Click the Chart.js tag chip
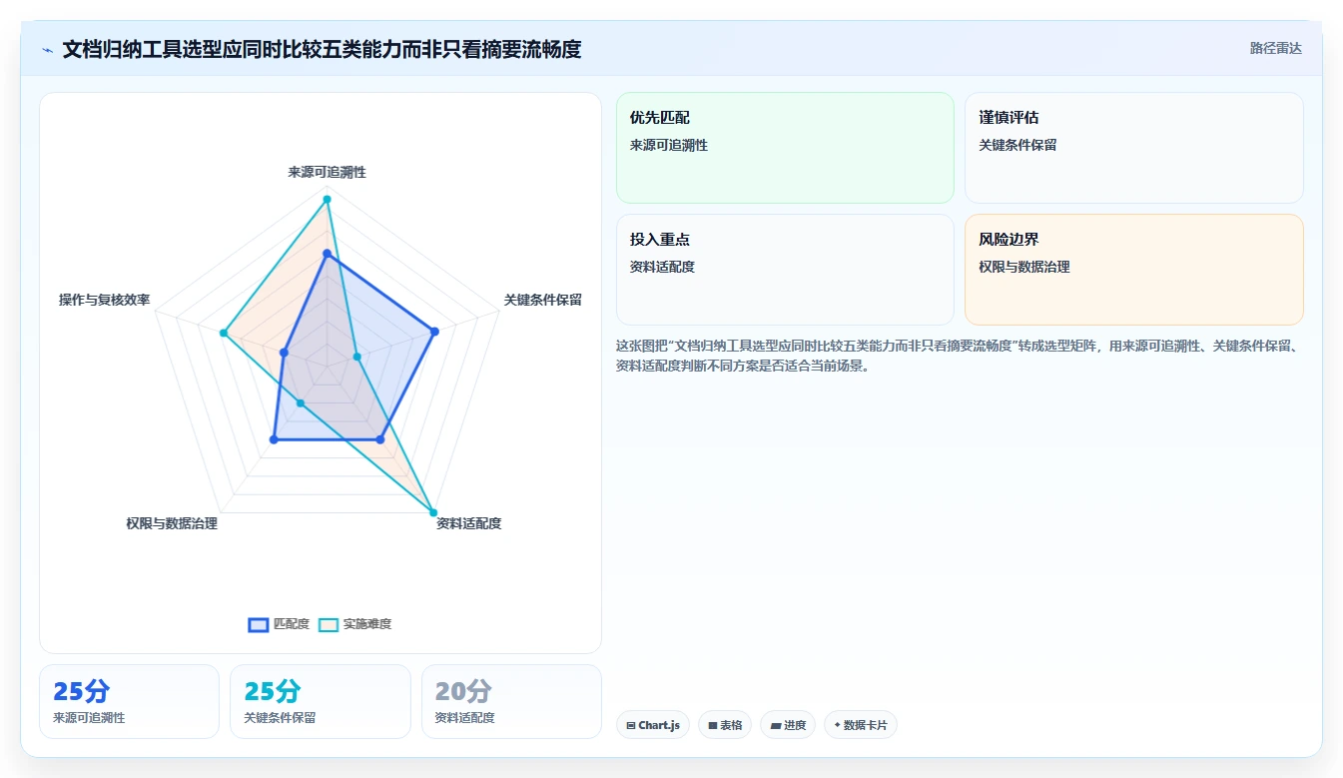This screenshot has width=1343, height=778. 653,725
